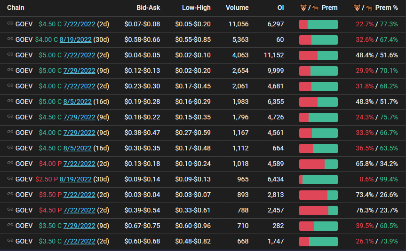Click link icon for GOEV $4.00 C 7/29/2022 row
This screenshot has height=251, width=406.
10,132
